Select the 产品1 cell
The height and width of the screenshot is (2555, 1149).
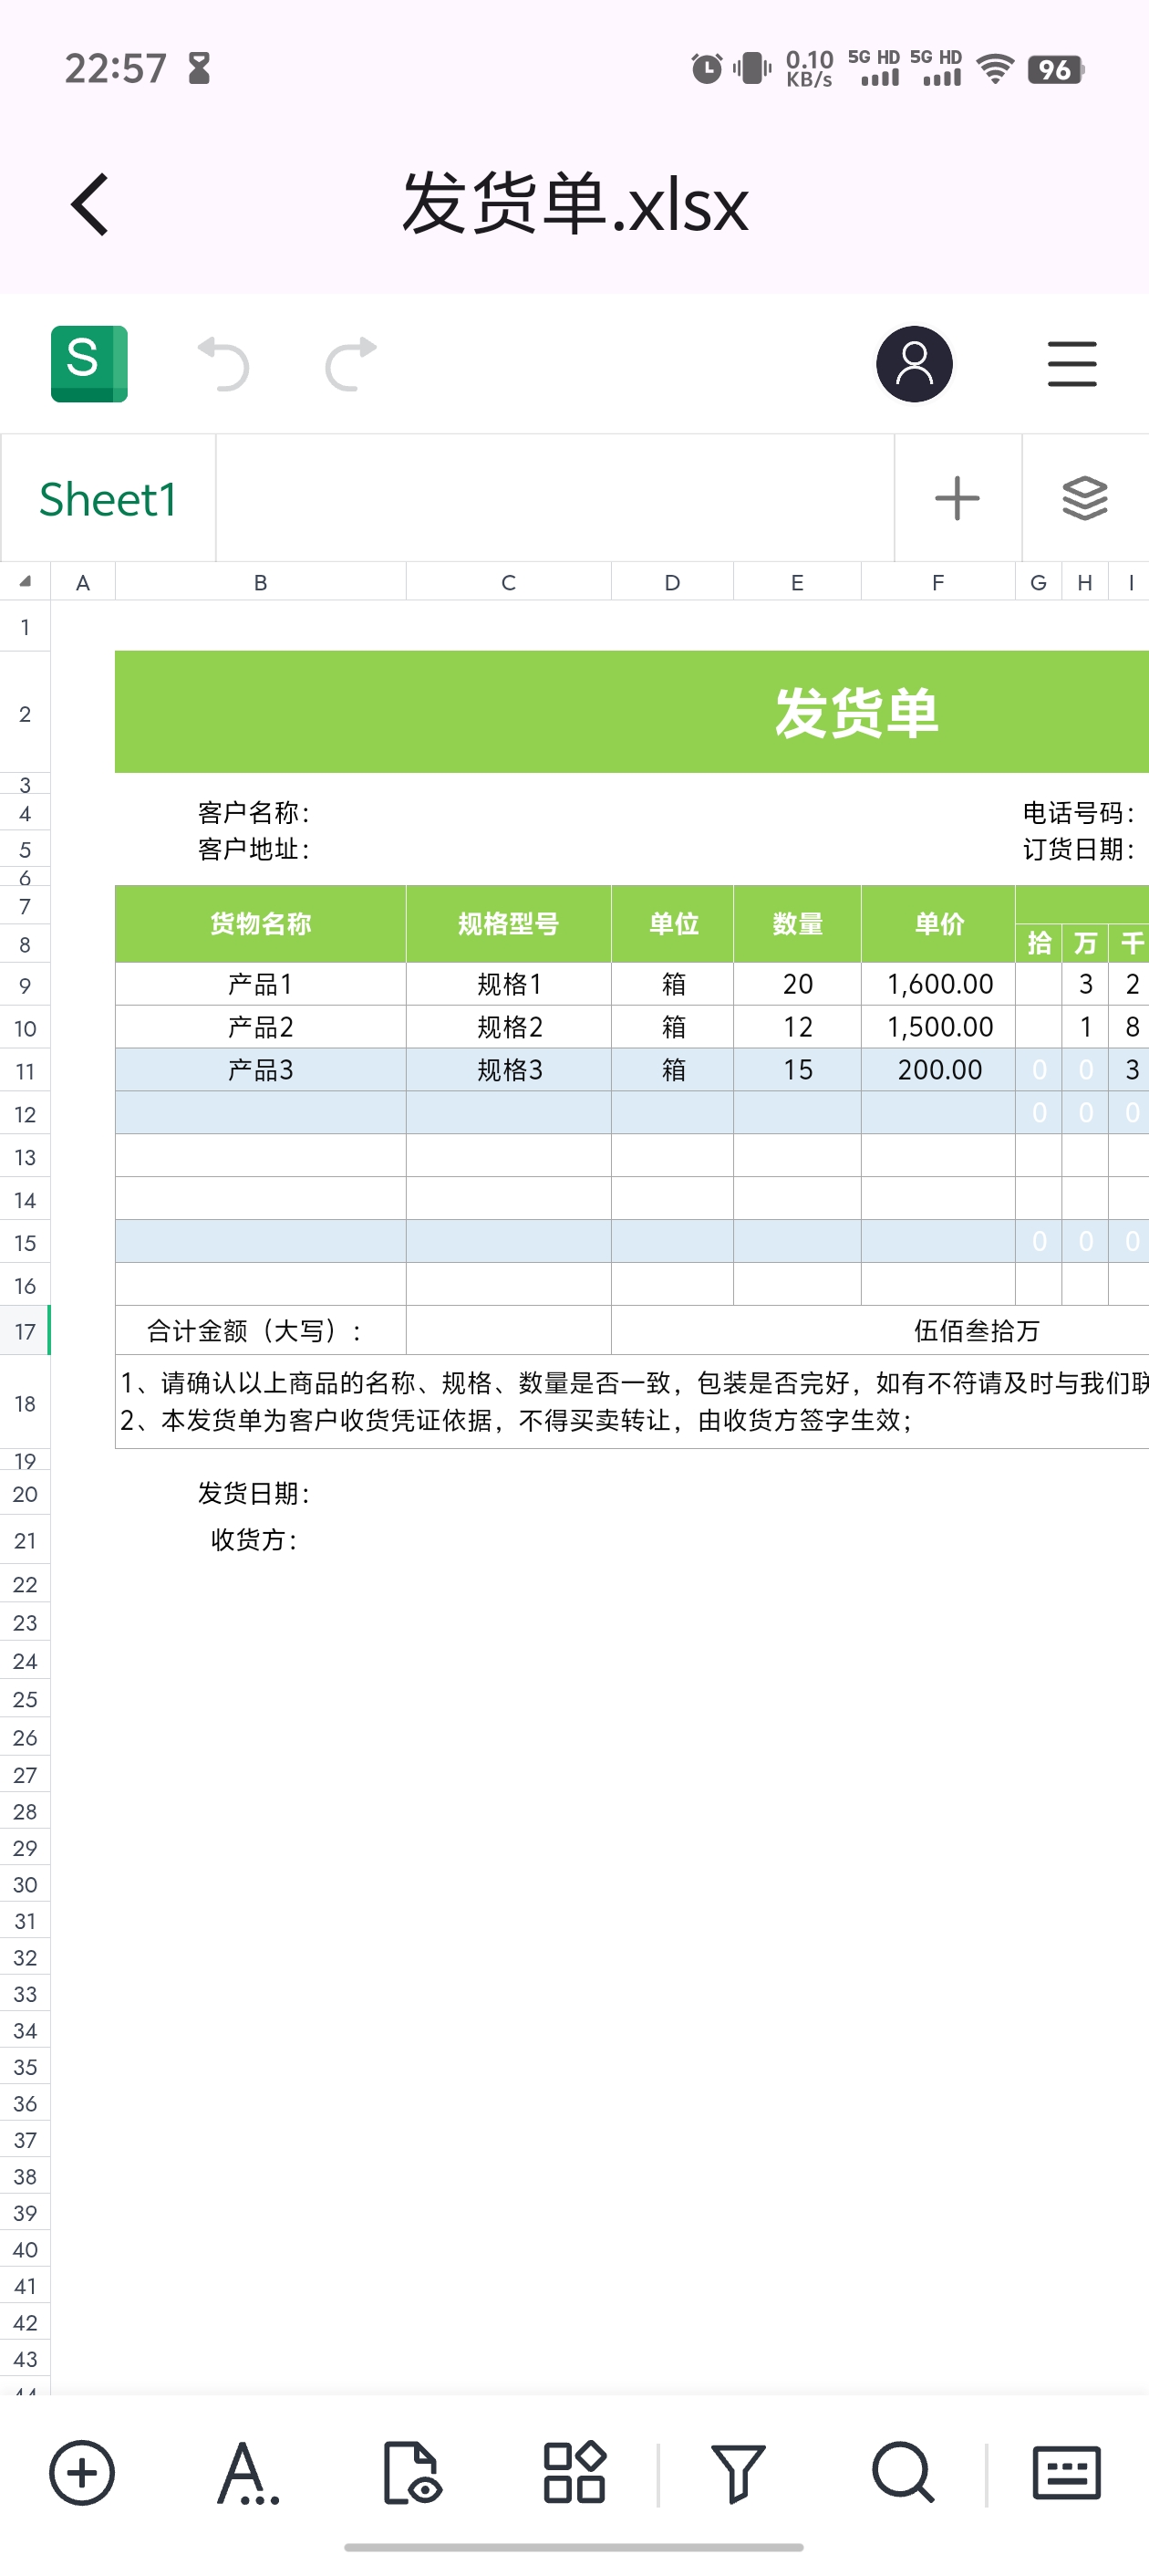(260, 984)
